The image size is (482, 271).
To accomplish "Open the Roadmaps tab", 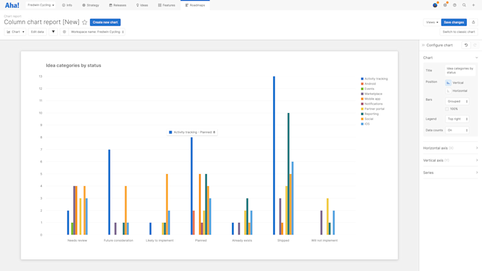I will pyautogui.click(x=195, y=5).
